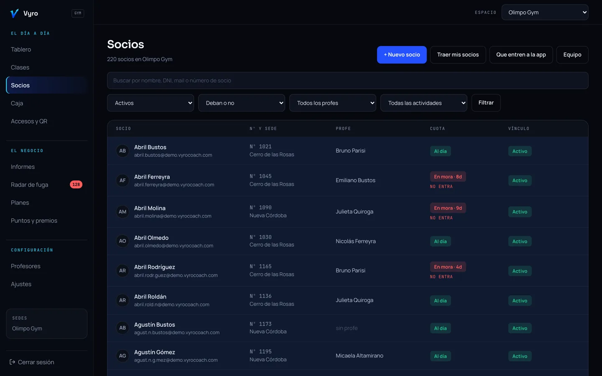The width and height of the screenshot is (602, 376).
Task: Click the AR avatar for Abril Rodríguez
Action: click(122, 271)
